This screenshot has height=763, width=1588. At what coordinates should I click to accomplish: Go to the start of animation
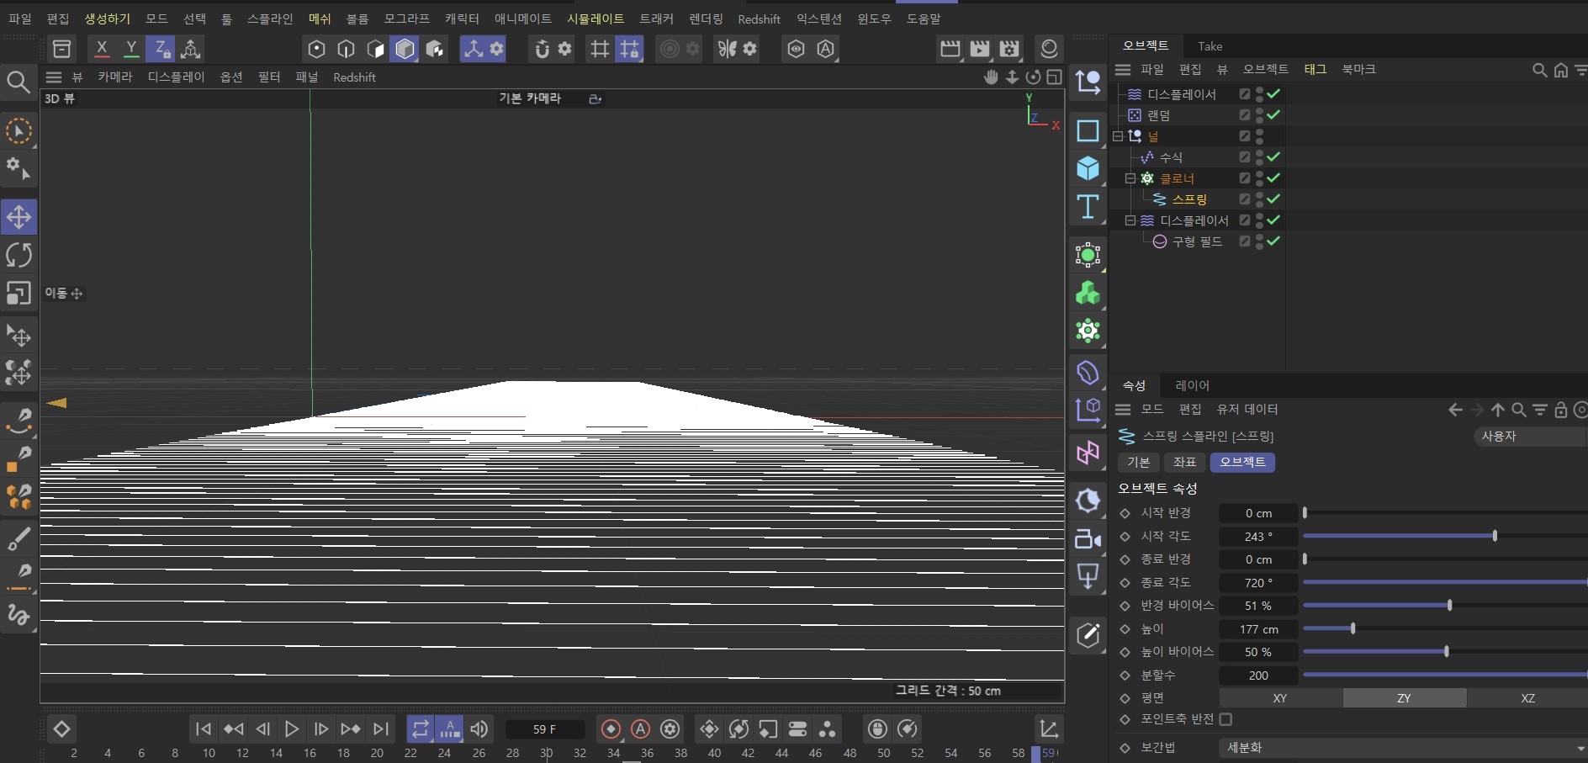204,729
